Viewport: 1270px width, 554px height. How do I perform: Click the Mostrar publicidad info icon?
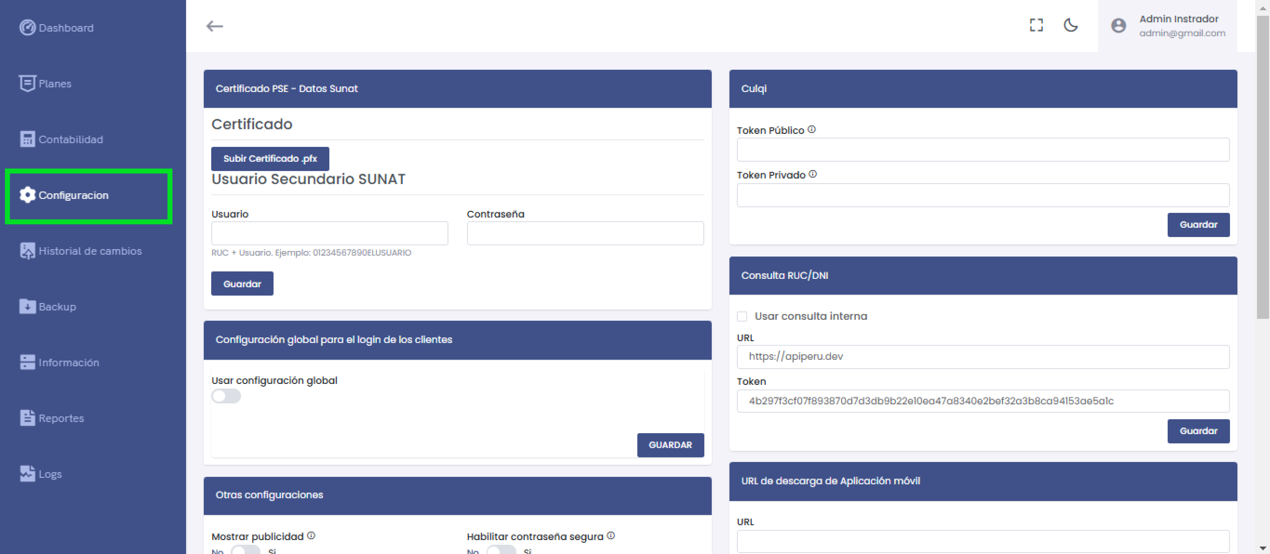pyautogui.click(x=311, y=535)
